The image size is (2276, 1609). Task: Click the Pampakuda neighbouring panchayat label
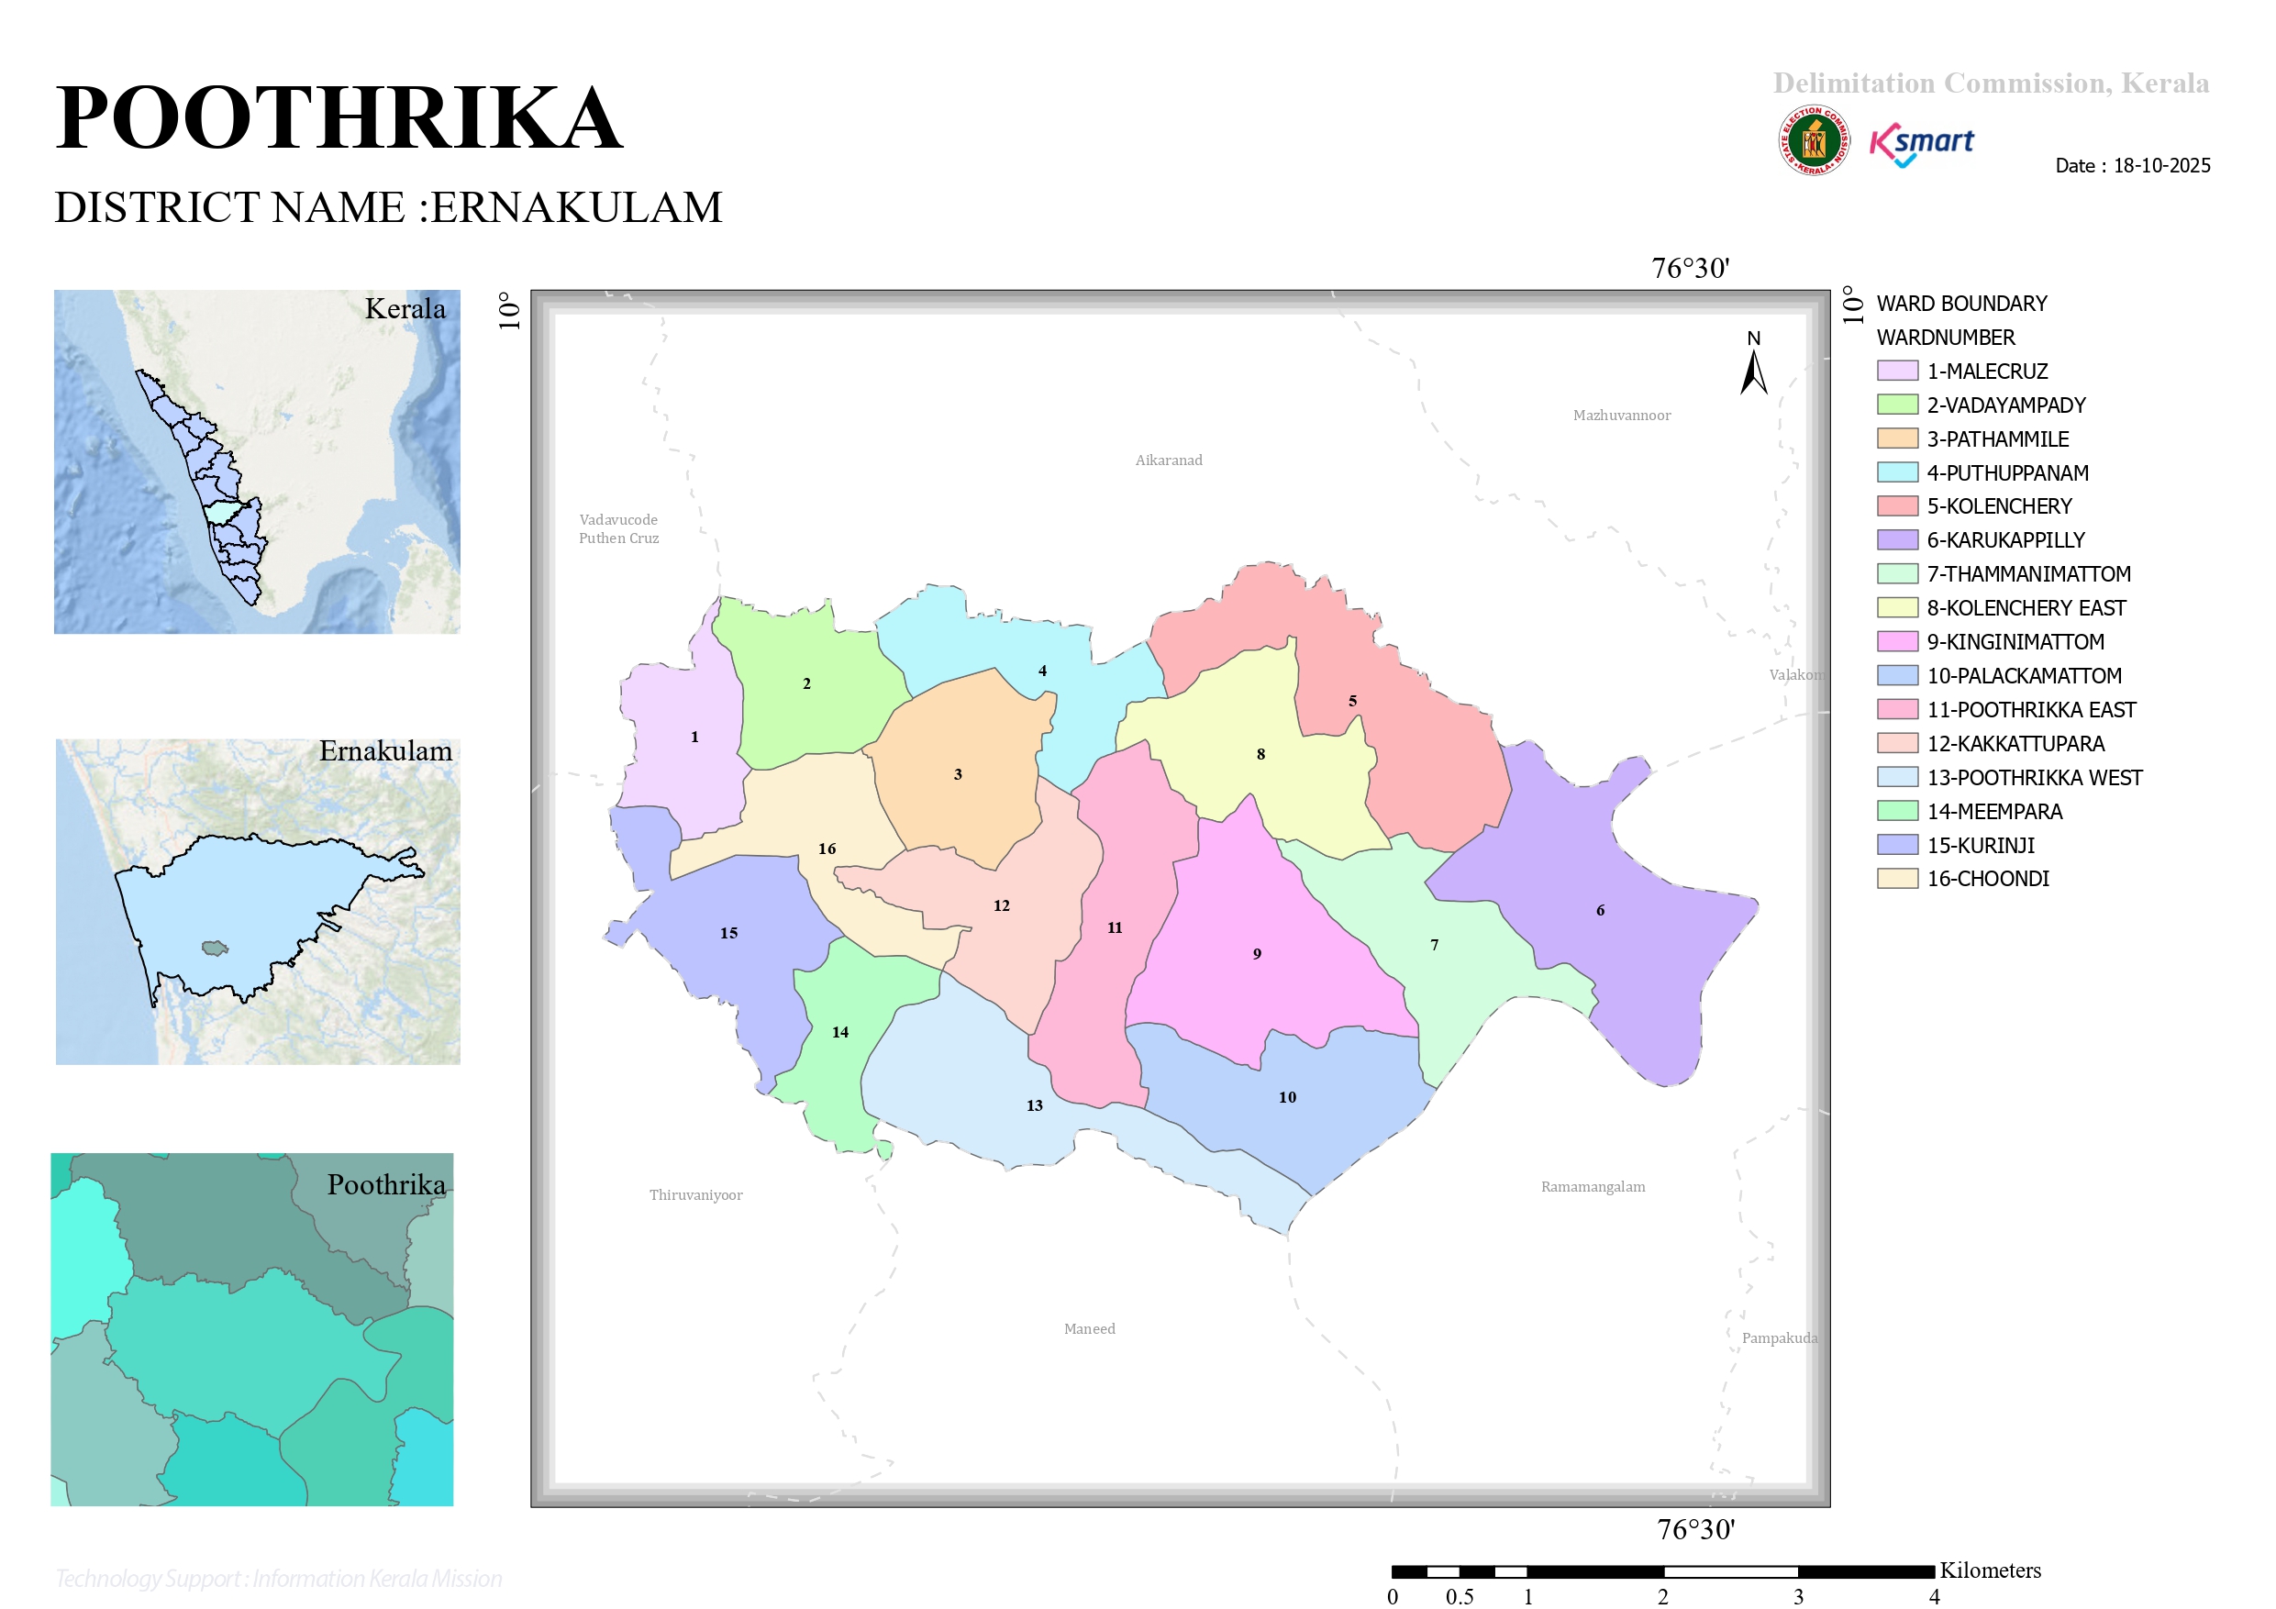pos(1780,1337)
